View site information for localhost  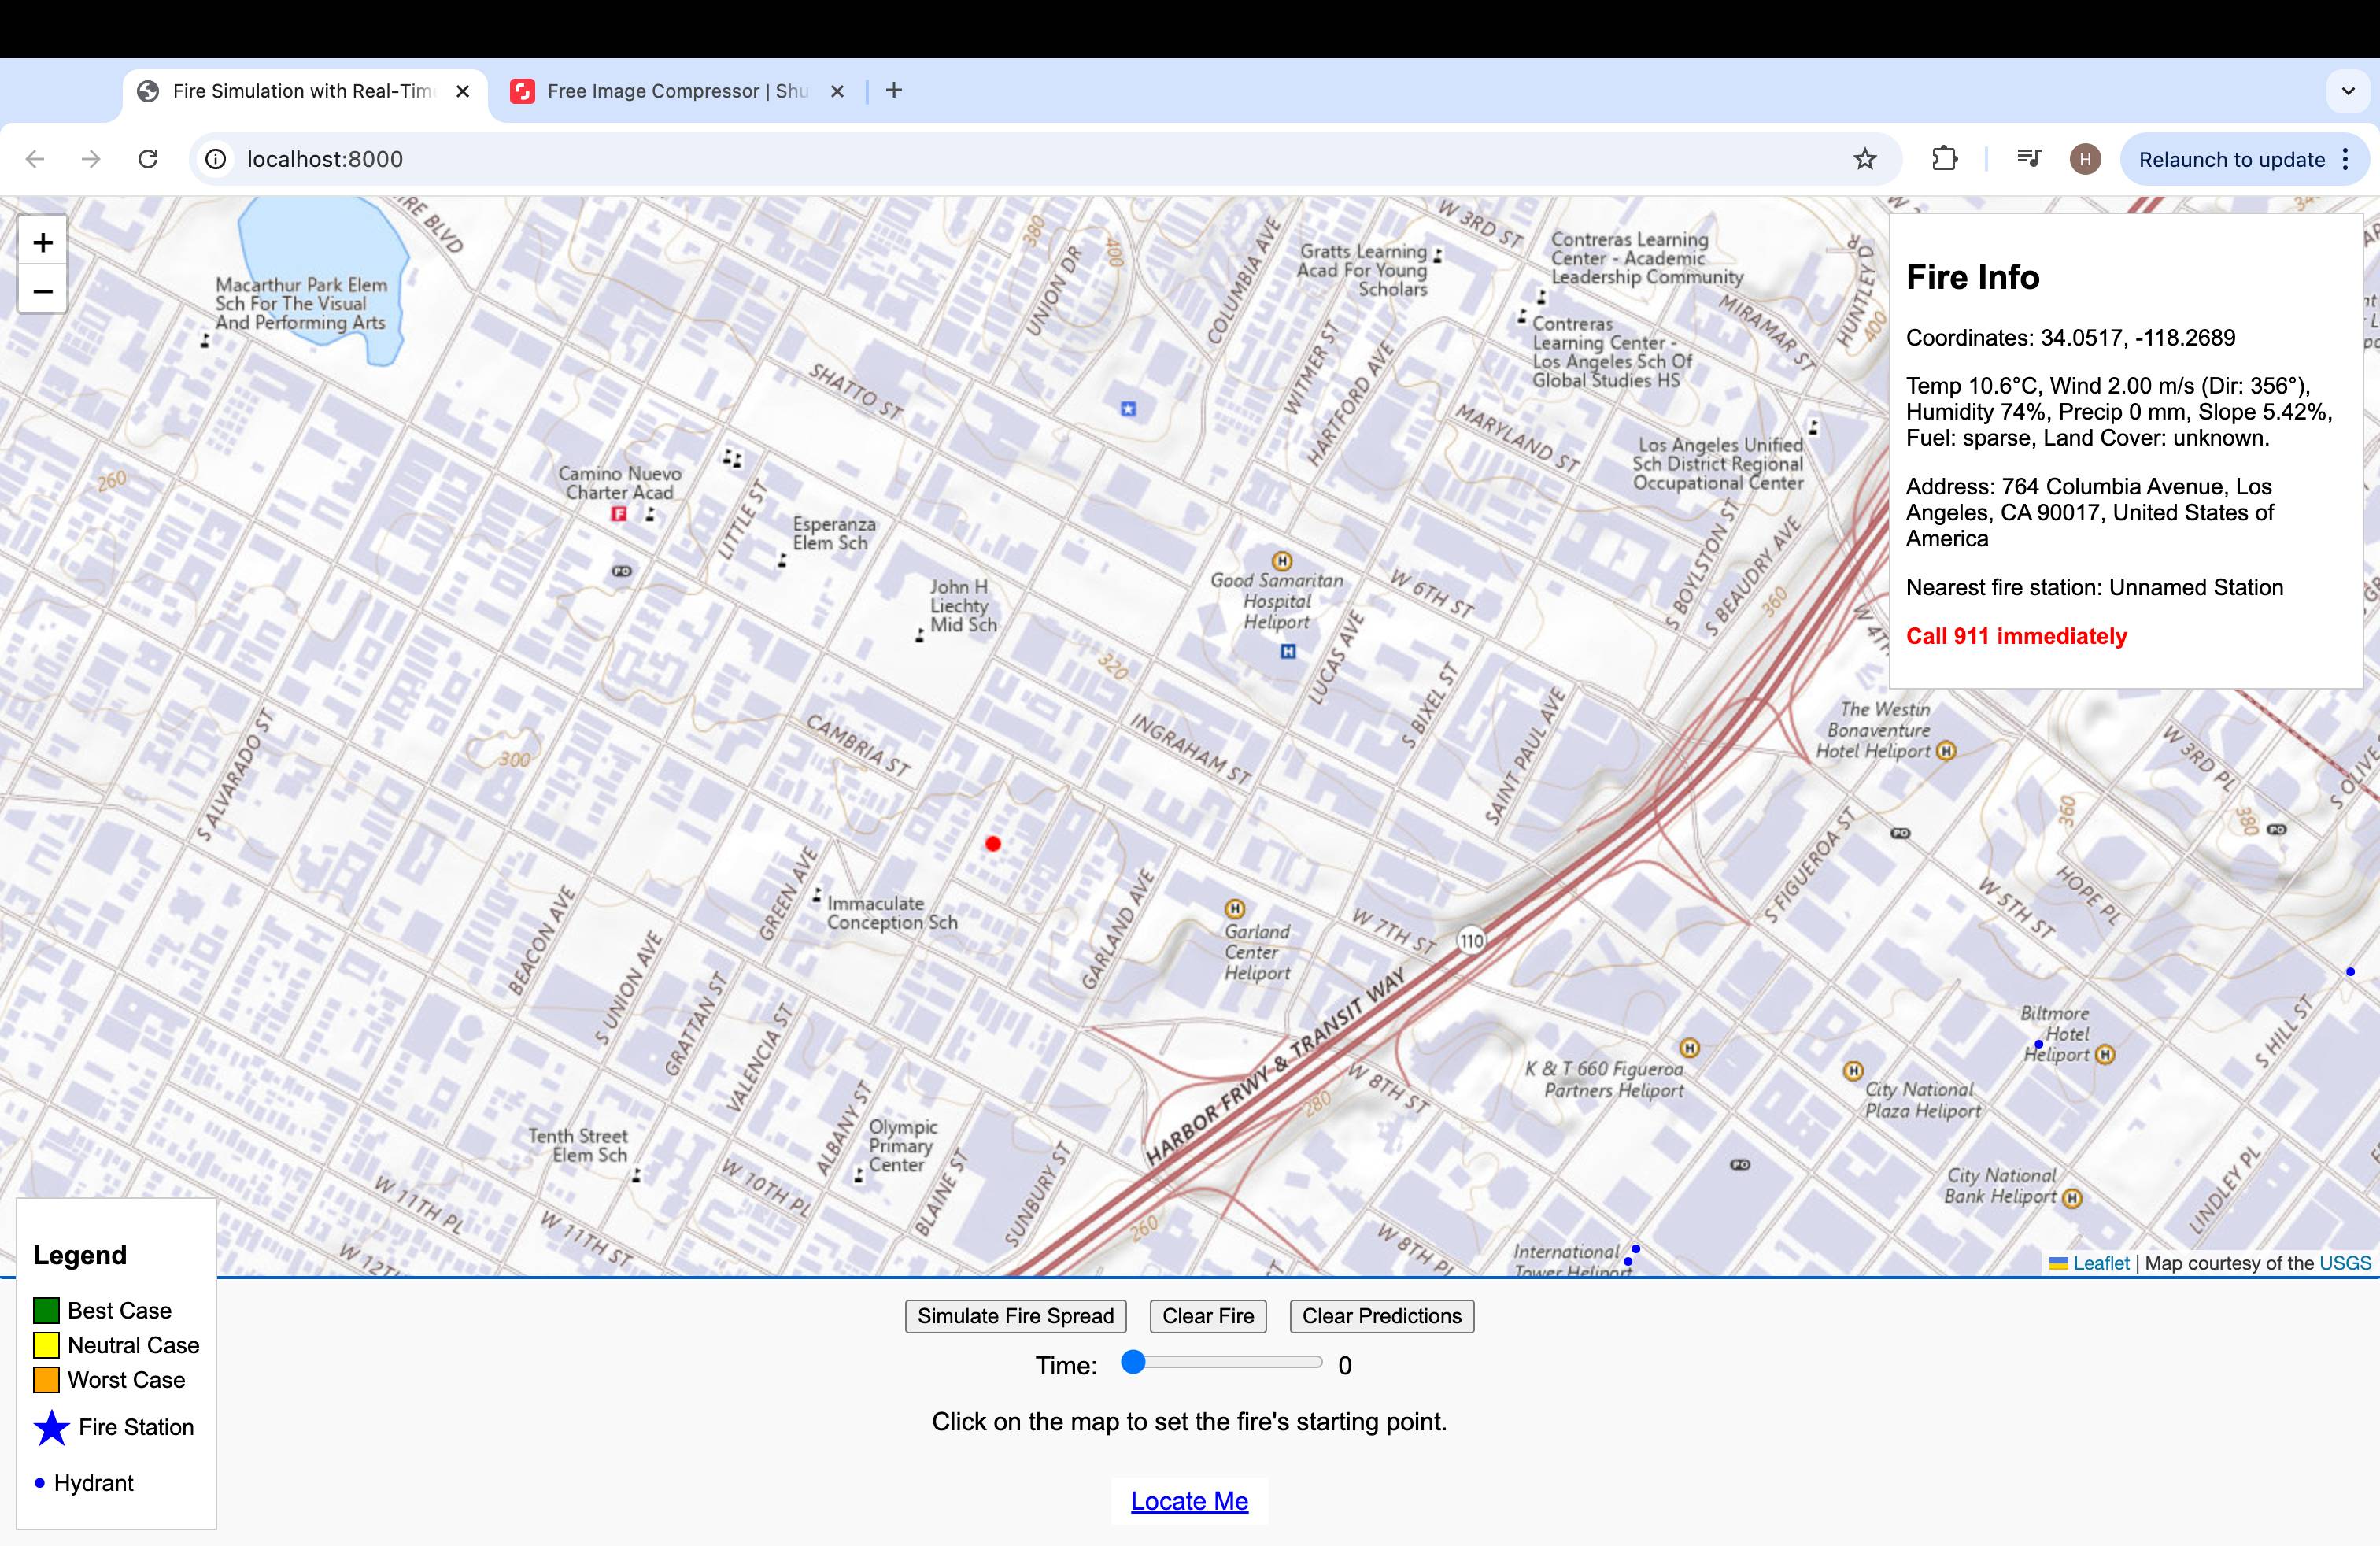pyautogui.click(x=216, y=159)
